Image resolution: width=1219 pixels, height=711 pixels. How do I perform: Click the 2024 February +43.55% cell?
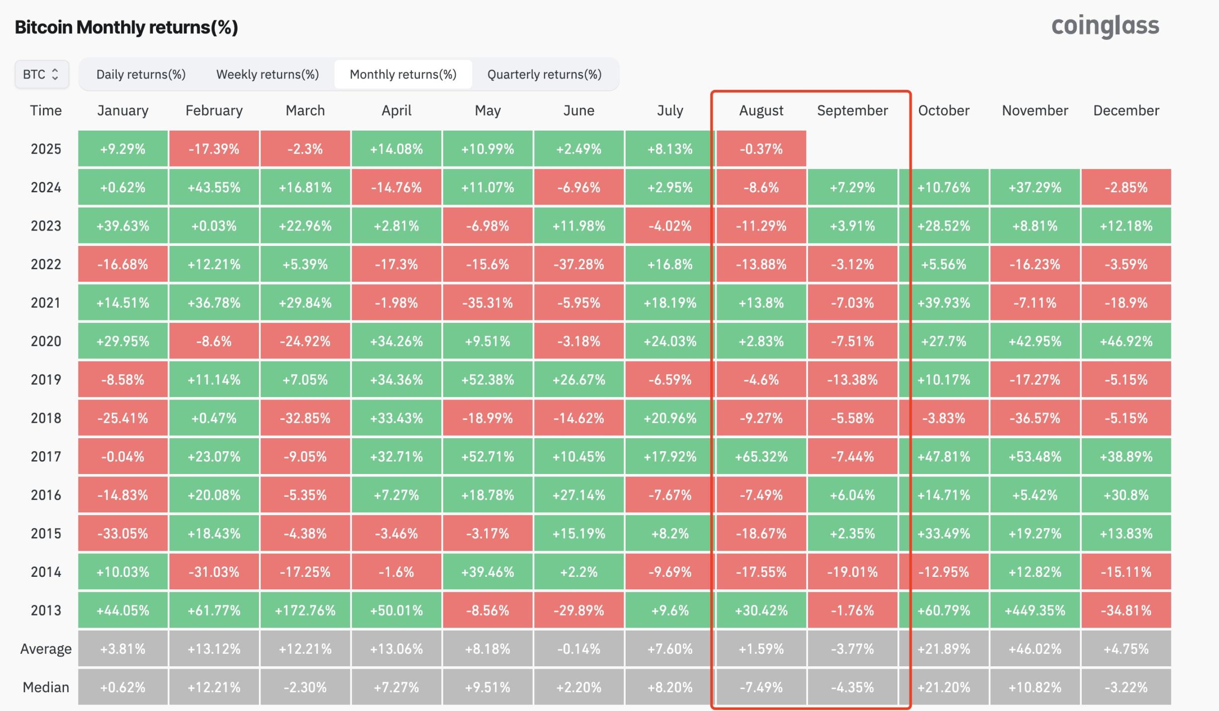(x=214, y=187)
